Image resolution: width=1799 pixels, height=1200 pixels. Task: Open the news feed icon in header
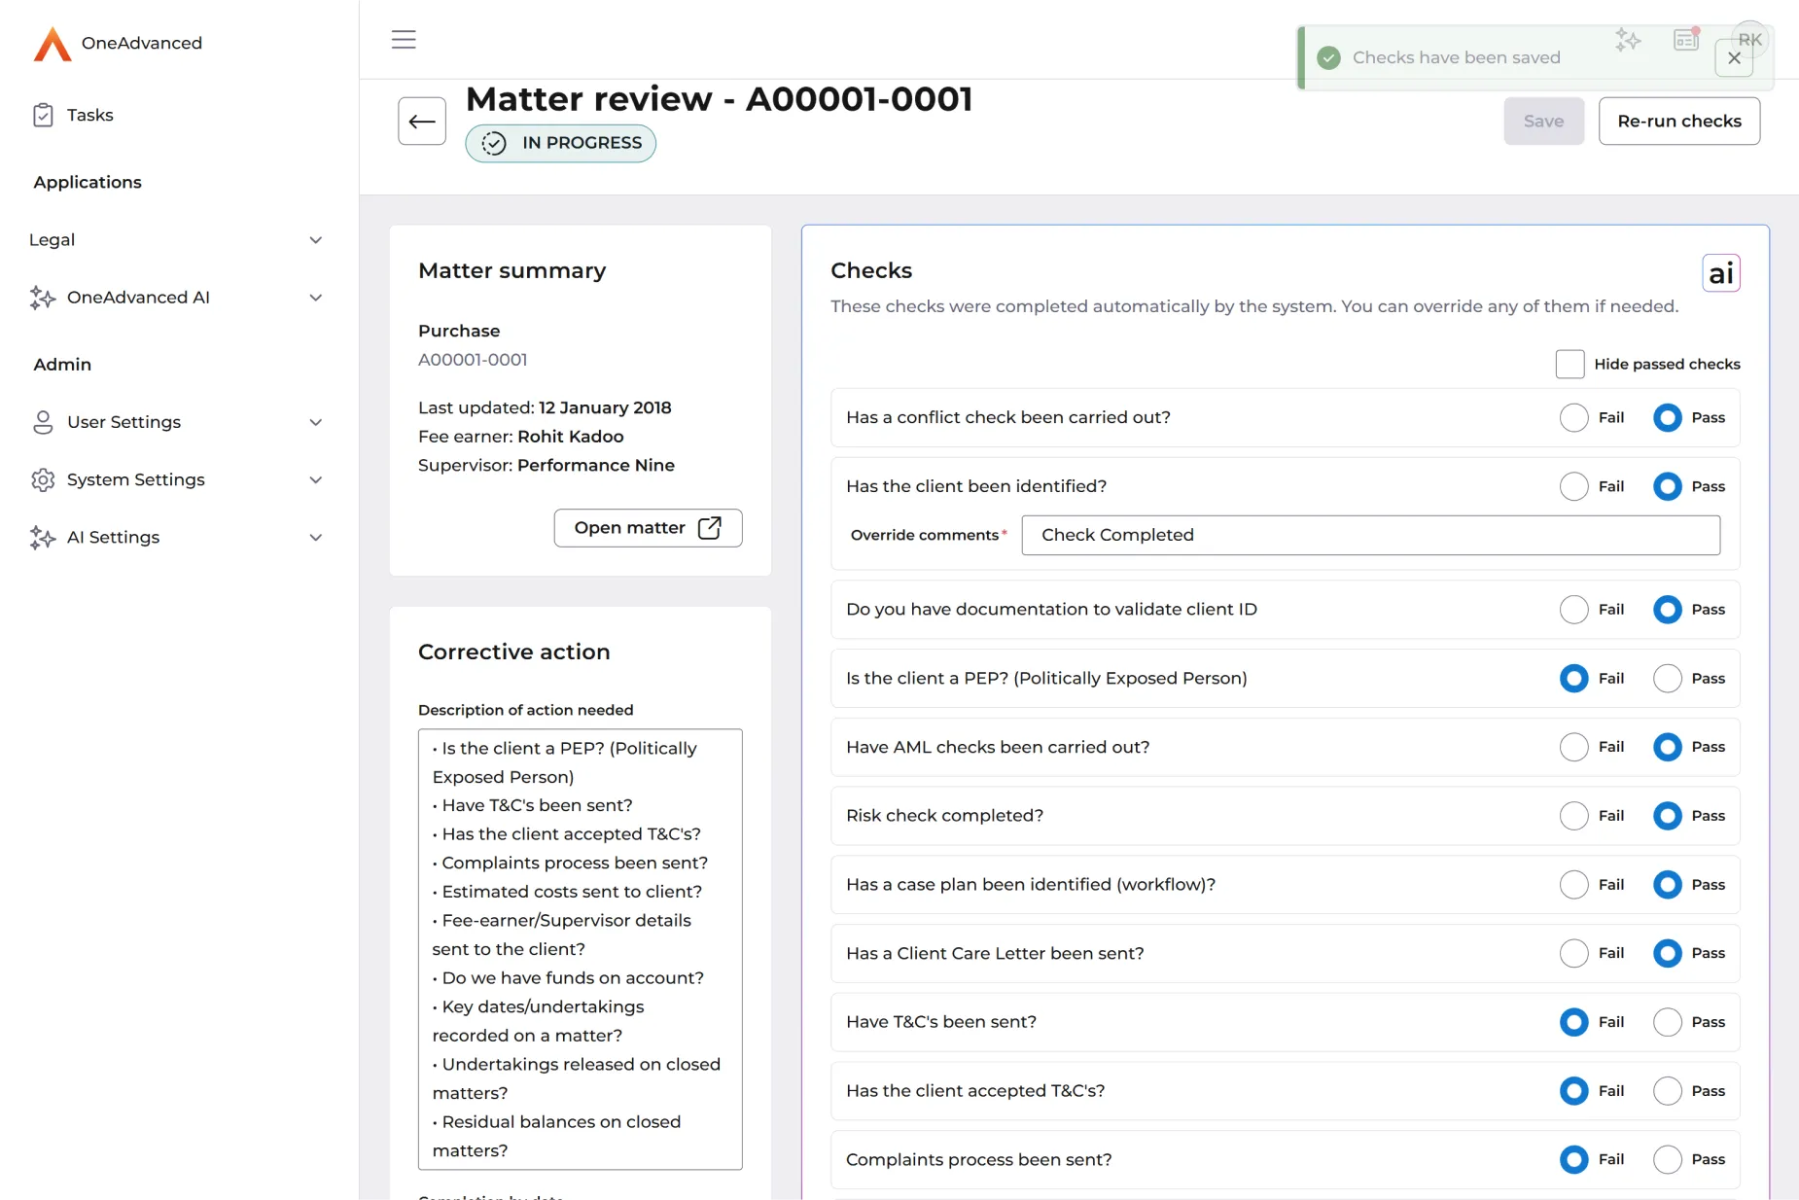click(1686, 40)
